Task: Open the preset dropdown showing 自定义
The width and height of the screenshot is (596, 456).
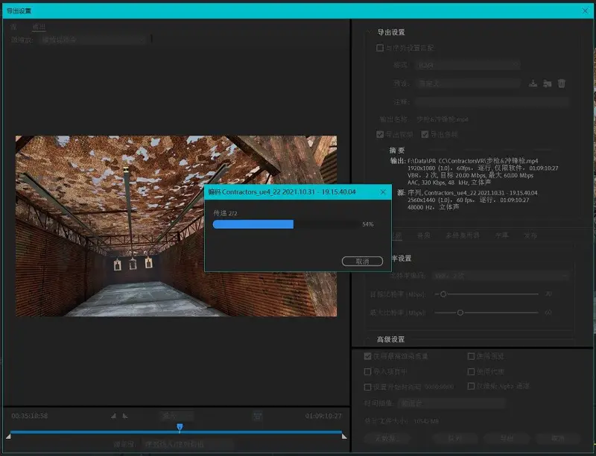Action: click(x=468, y=83)
